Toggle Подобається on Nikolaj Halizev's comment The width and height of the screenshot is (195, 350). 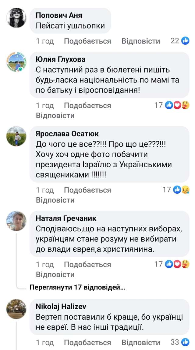(87, 343)
